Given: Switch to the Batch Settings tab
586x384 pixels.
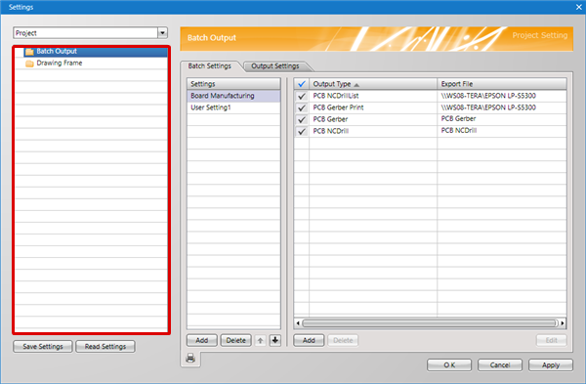Looking at the screenshot, I should [210, 66].
